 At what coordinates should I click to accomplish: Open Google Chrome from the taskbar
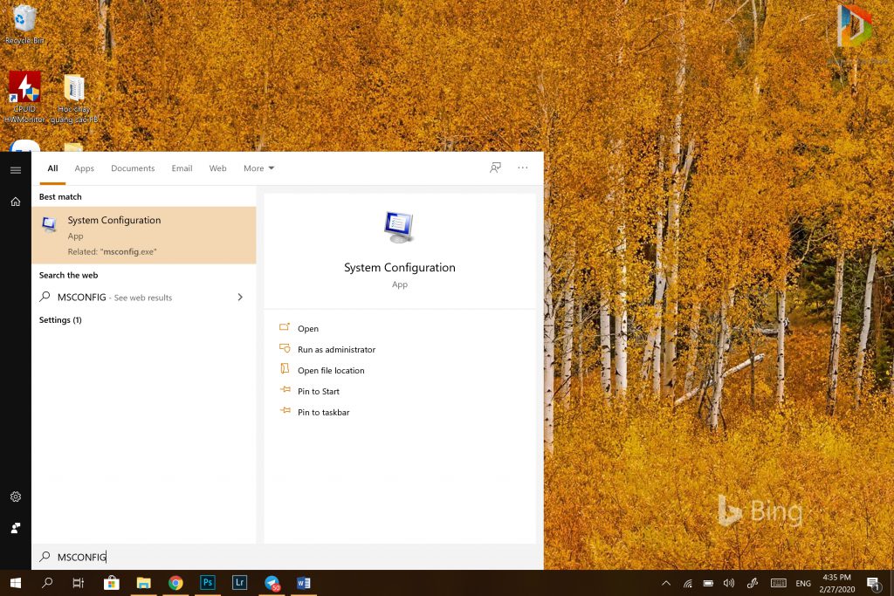[175, 583]
